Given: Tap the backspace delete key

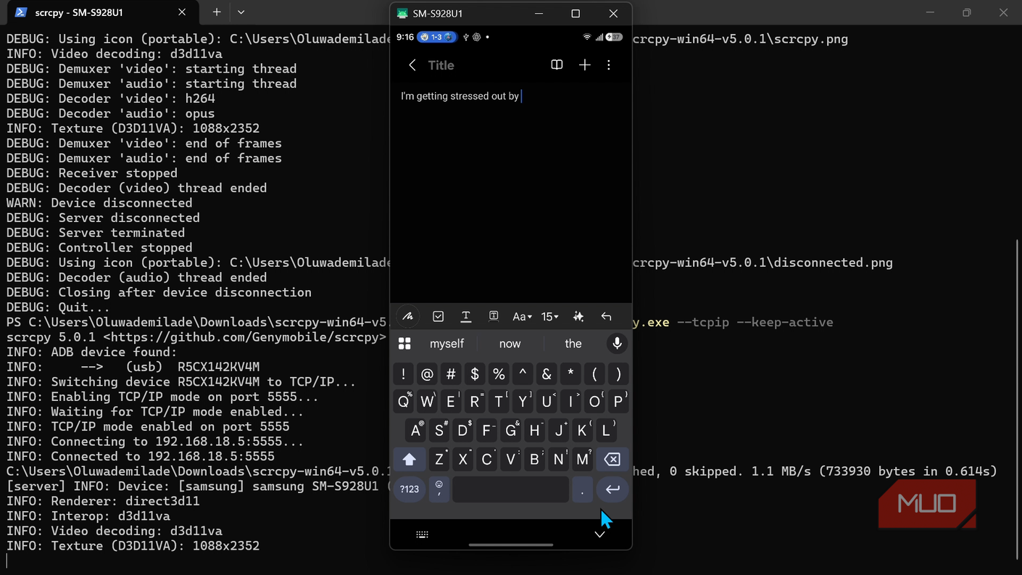Looking at the screenshot, I should tap(612, 459).
